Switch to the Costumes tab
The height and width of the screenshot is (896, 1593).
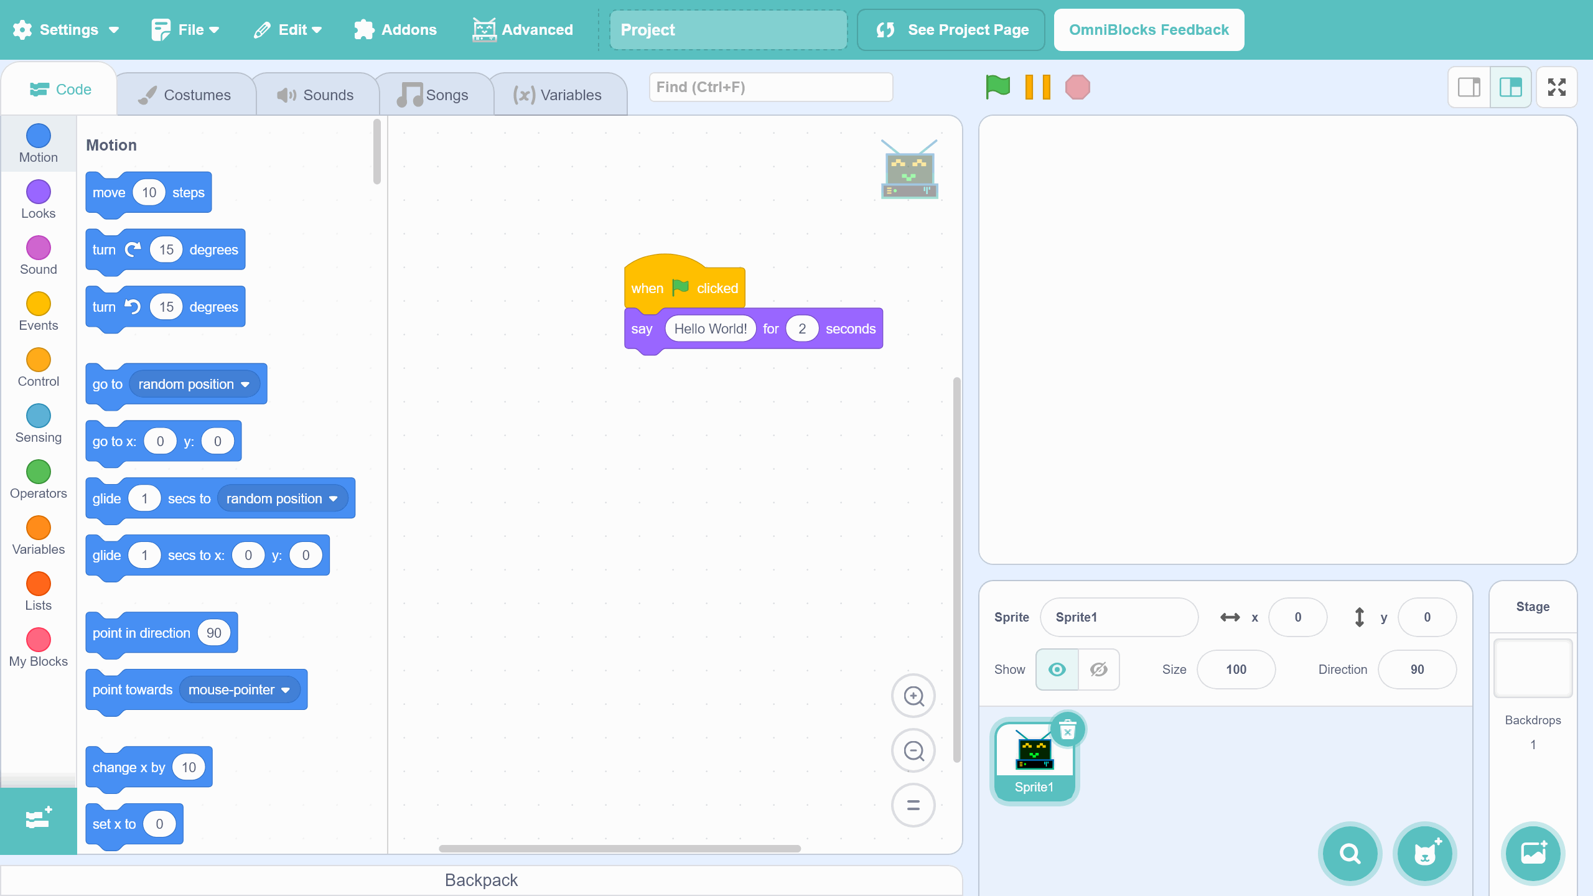coord(185,95)
